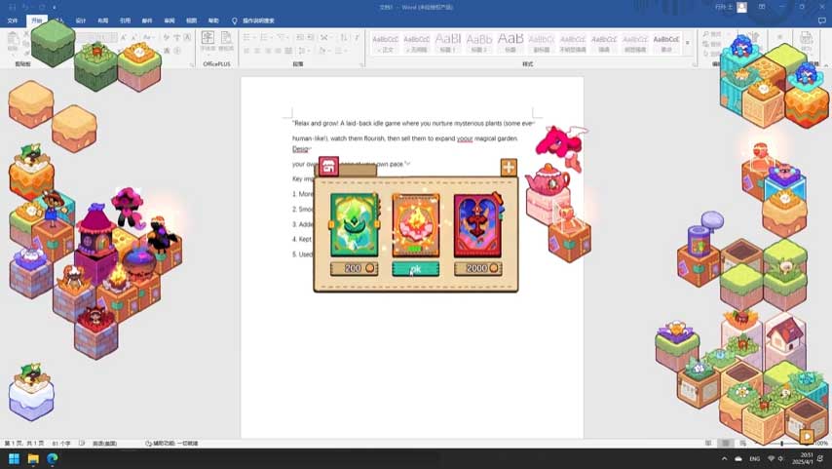Open the bullet library dropdown arrow
This screenshot has width=832, height=469.
pyautogui.click(x=253, y=38)
